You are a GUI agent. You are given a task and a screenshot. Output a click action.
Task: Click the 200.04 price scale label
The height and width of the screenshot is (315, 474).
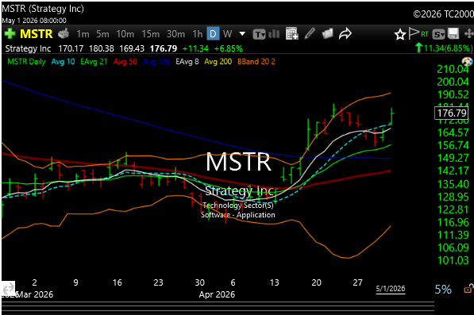453,82
